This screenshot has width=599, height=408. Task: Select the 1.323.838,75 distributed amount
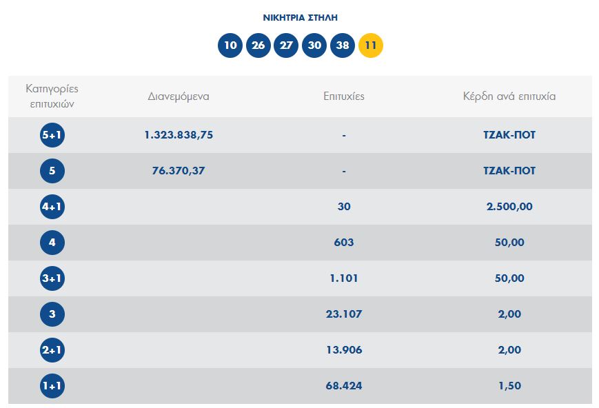(179, 135)
